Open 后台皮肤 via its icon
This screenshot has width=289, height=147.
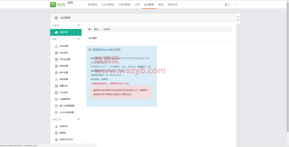[x=56, y=53]
